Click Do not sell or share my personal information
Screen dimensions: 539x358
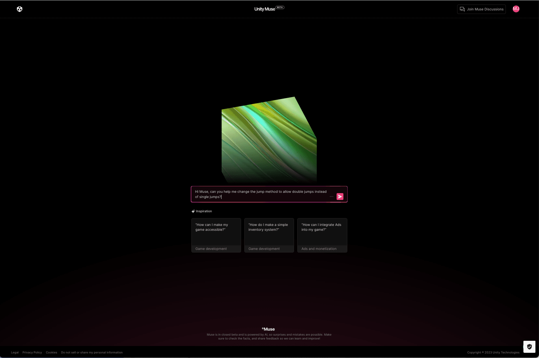point(92,352)
